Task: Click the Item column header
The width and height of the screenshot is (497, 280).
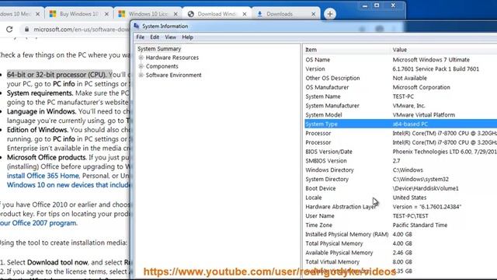Action: click(346, 50)
